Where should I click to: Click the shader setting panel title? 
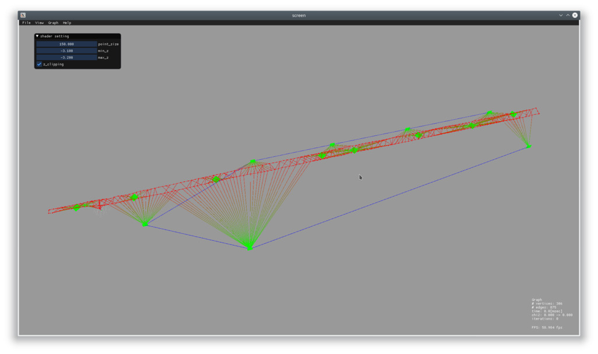point(54,36)
